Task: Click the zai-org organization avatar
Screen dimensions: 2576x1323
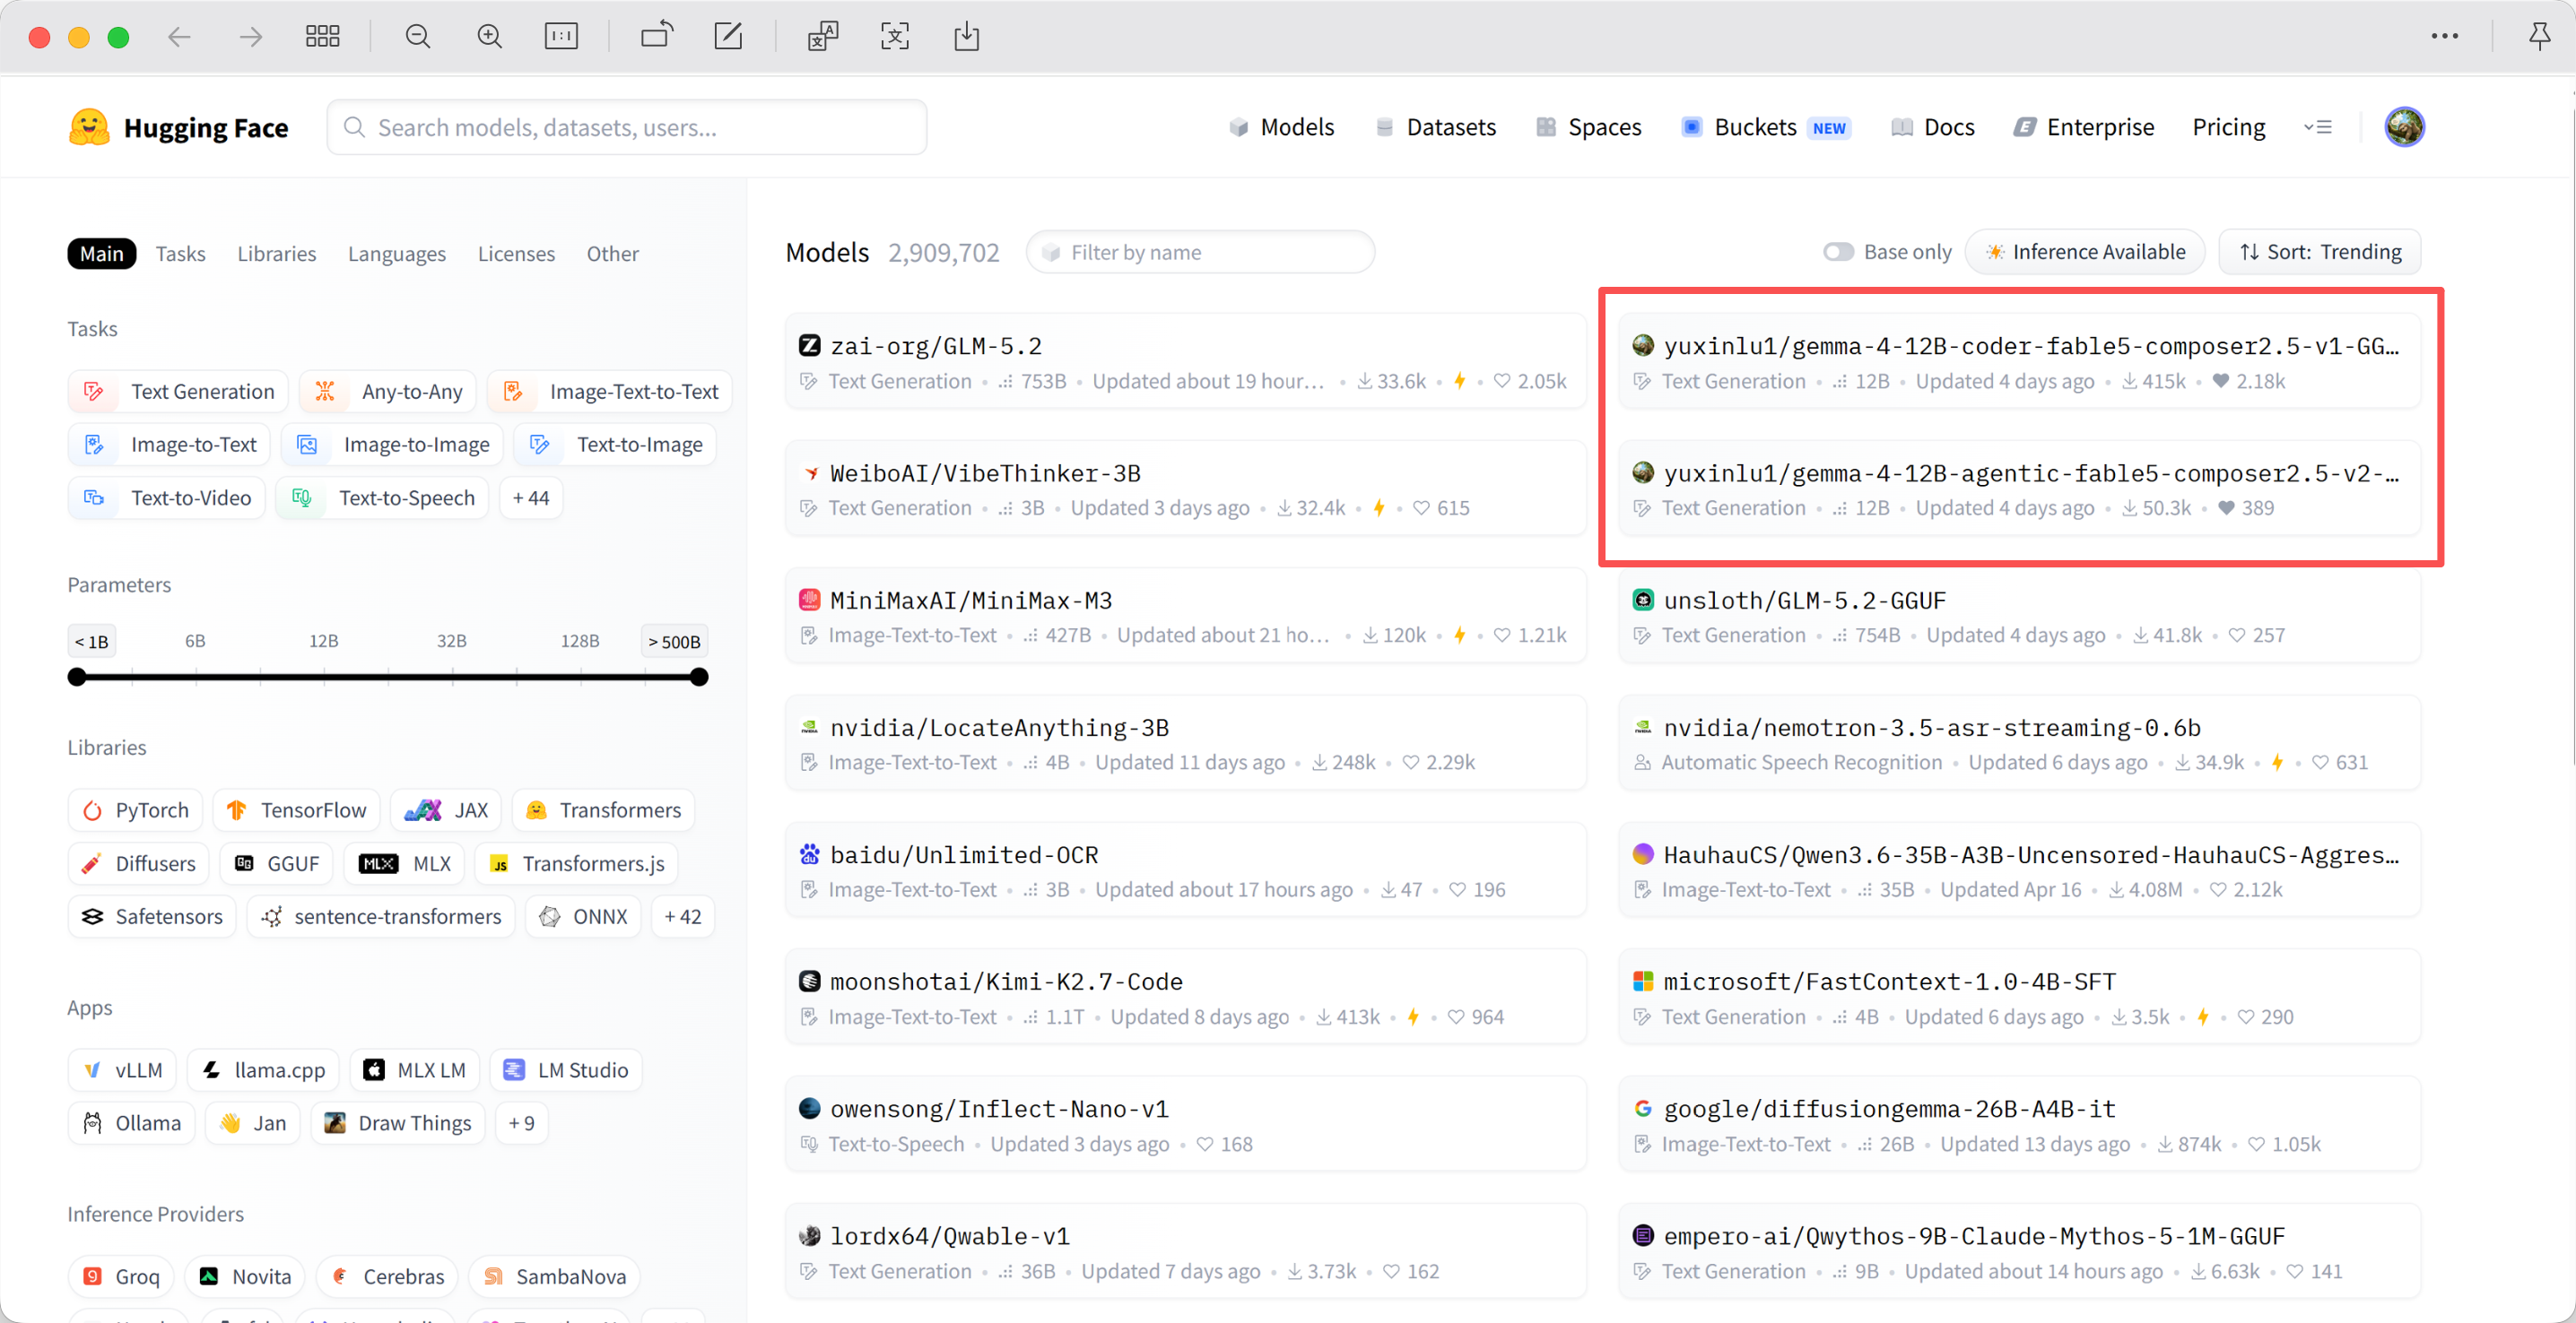Action: click(x=810, y=346)
